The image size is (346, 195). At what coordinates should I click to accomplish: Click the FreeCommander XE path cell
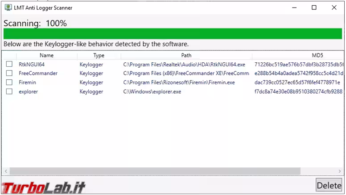[186, 73]
